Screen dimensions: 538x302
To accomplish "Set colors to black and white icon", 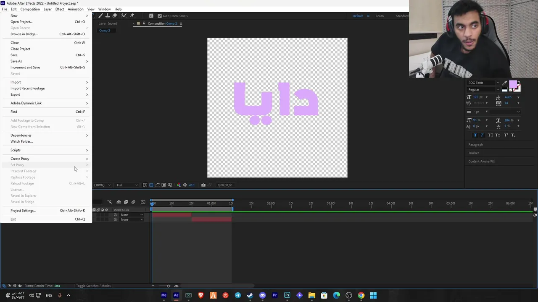I will click(505, 89).
